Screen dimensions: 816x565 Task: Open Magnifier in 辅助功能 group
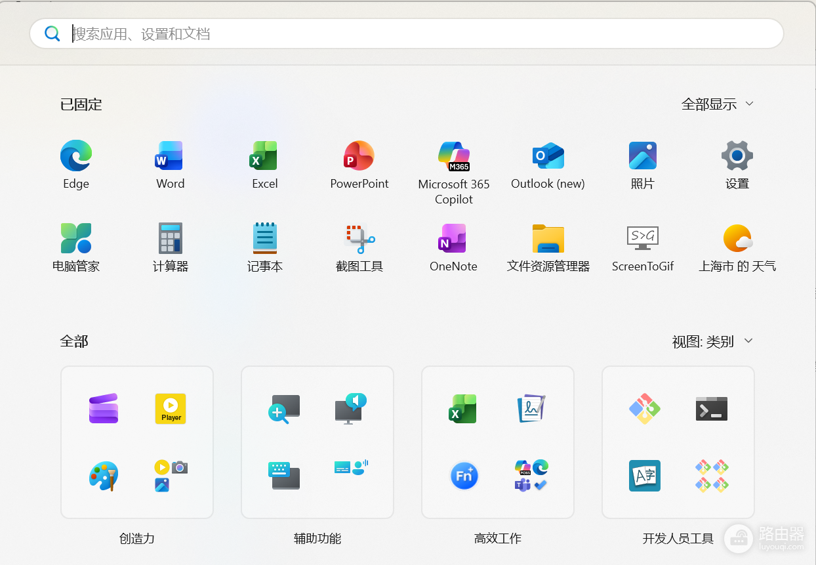click(284, 409)
